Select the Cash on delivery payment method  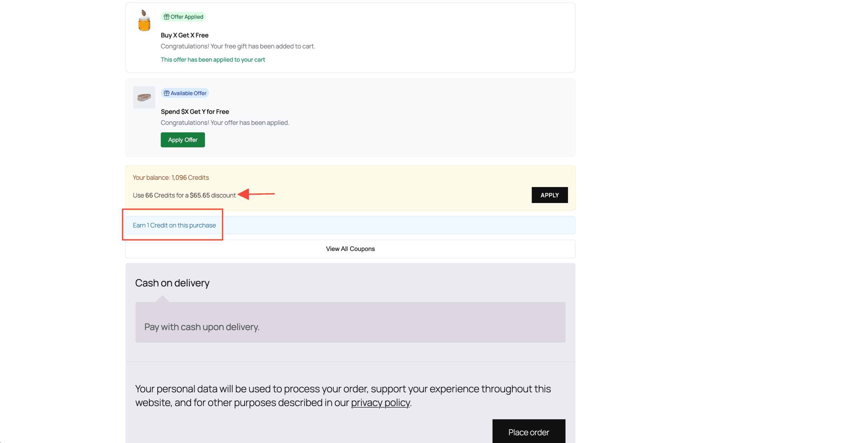172,283
